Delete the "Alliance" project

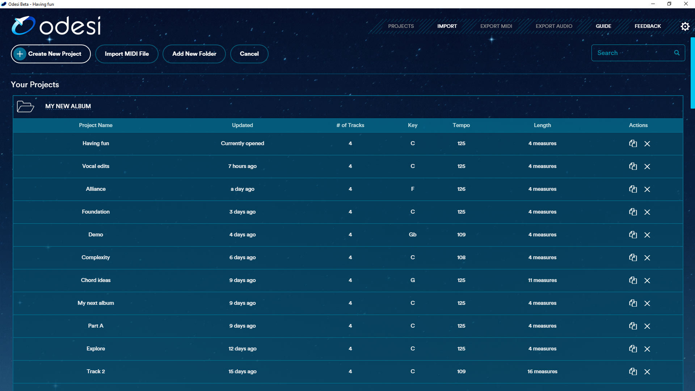(648, 189)
